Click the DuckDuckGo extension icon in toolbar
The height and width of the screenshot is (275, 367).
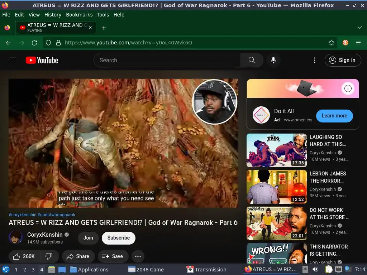(345, 43)
